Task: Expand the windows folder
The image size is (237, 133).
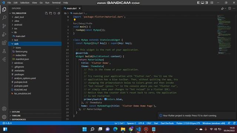Action: [x=35, y=63]
